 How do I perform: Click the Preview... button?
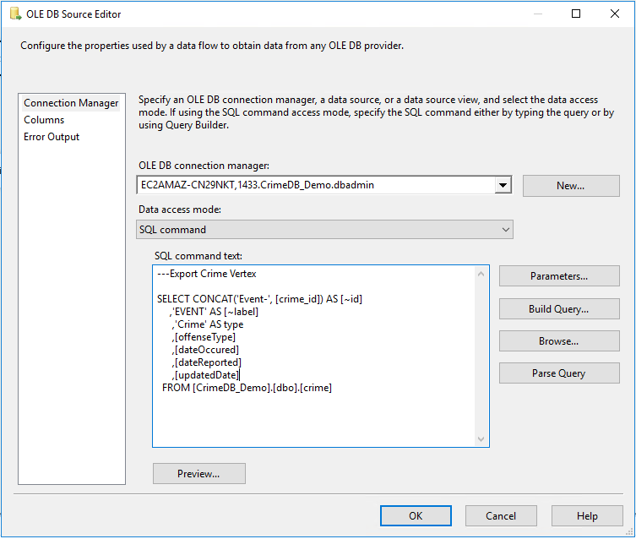(x=198, y=474)
